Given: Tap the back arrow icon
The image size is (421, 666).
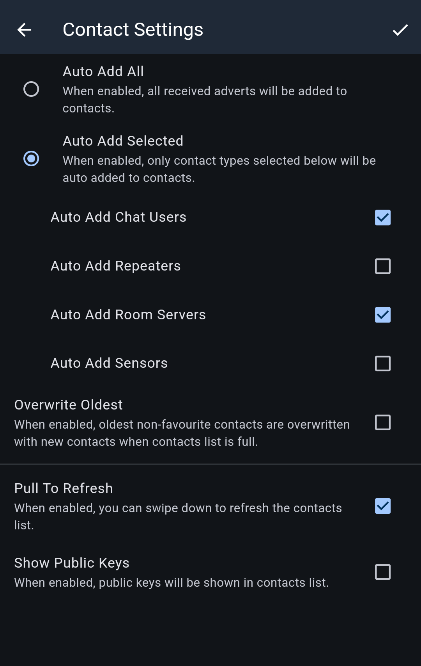Looking at the screenshot, I should [x=24, y=30].
